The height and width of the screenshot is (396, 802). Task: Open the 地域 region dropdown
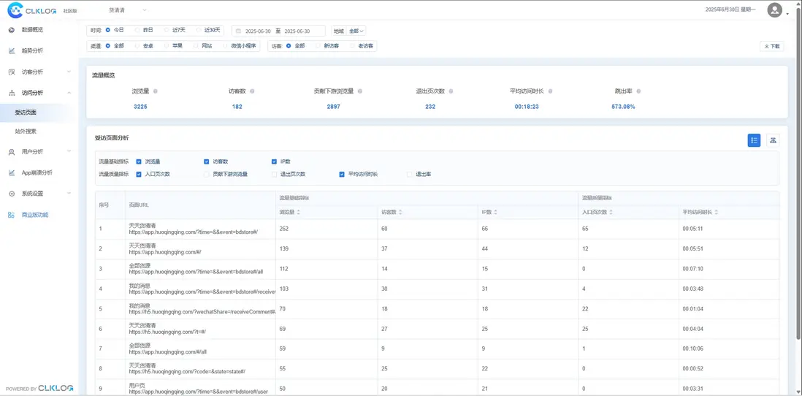356,31
